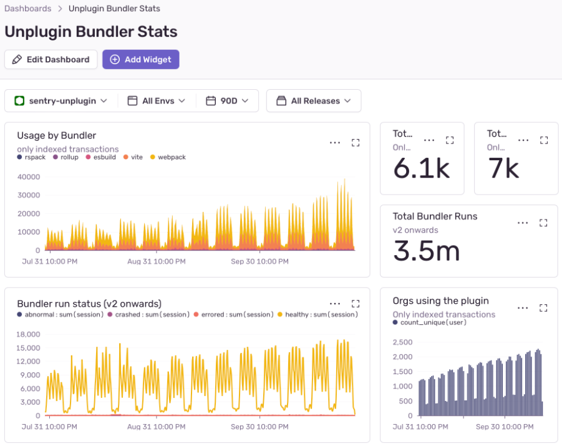
Task: Open the All Releases dropdown
Action: [314, 100]
